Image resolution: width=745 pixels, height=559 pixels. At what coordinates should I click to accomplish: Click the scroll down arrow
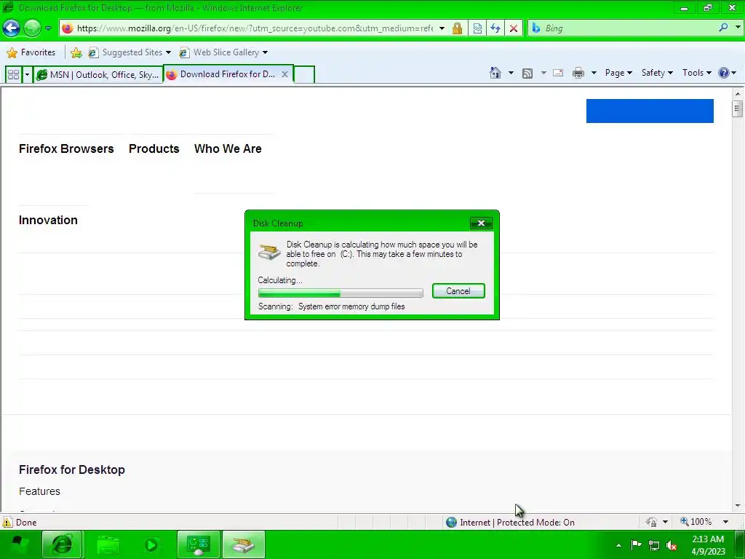(x=738, y=506)
